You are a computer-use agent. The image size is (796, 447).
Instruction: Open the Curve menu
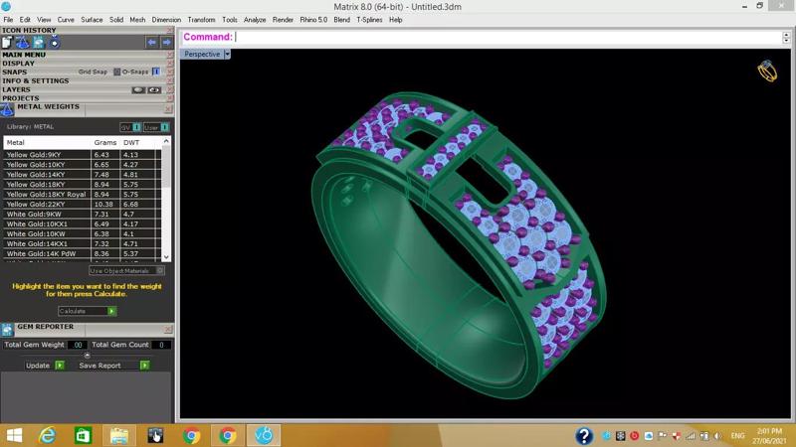click(66, 20)
